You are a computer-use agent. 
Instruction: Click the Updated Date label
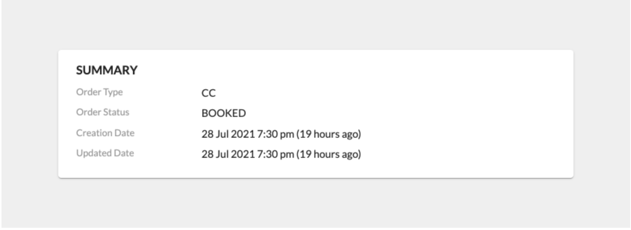tap(105, 153)
